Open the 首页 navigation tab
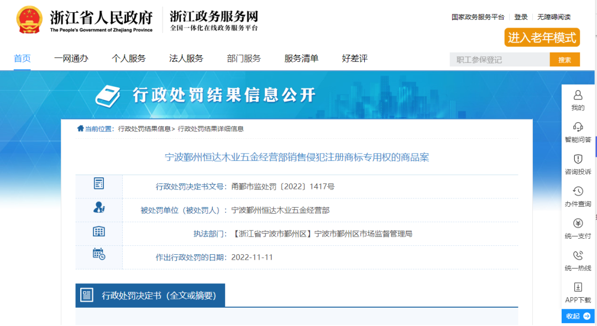Viewport: 597px width, 326px height. 22,59
